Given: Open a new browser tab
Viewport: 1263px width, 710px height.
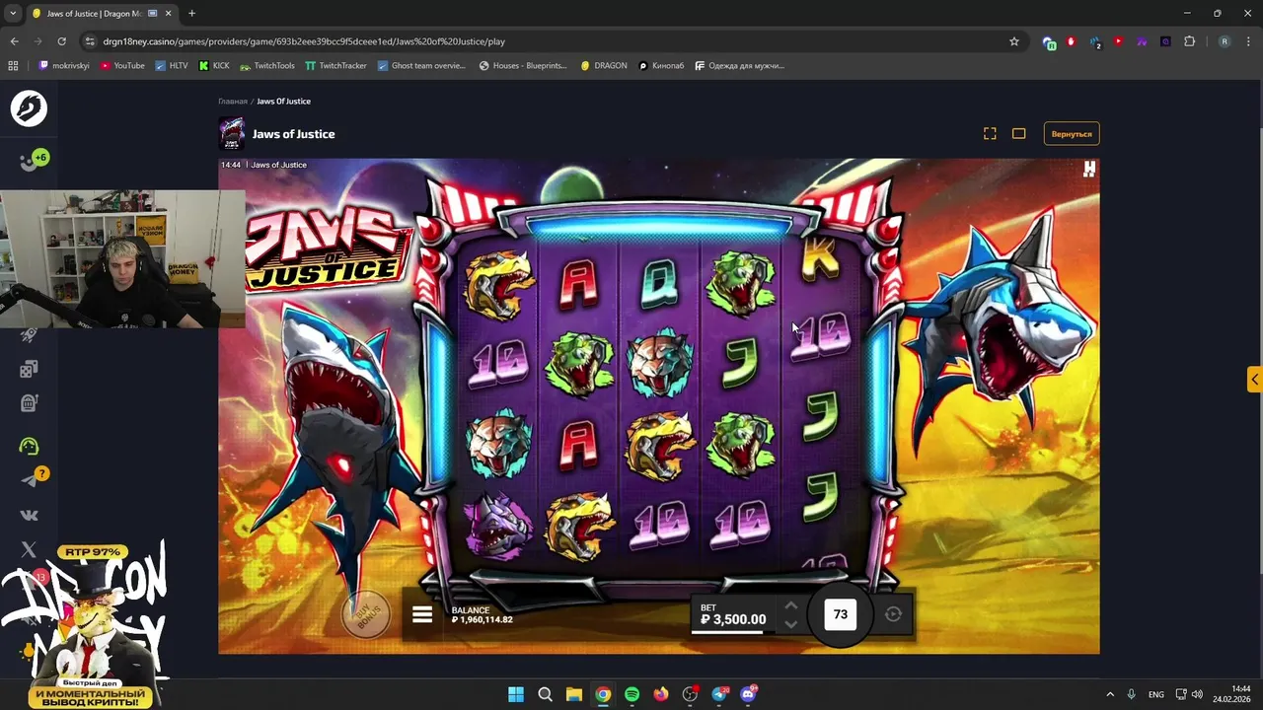Looking at the screenshot, I should 191,14.
